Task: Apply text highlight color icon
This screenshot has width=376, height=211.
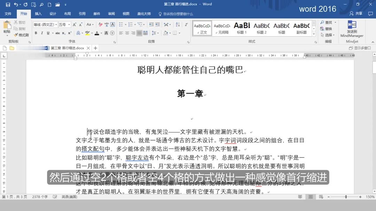Action: [x=87, y=33]
